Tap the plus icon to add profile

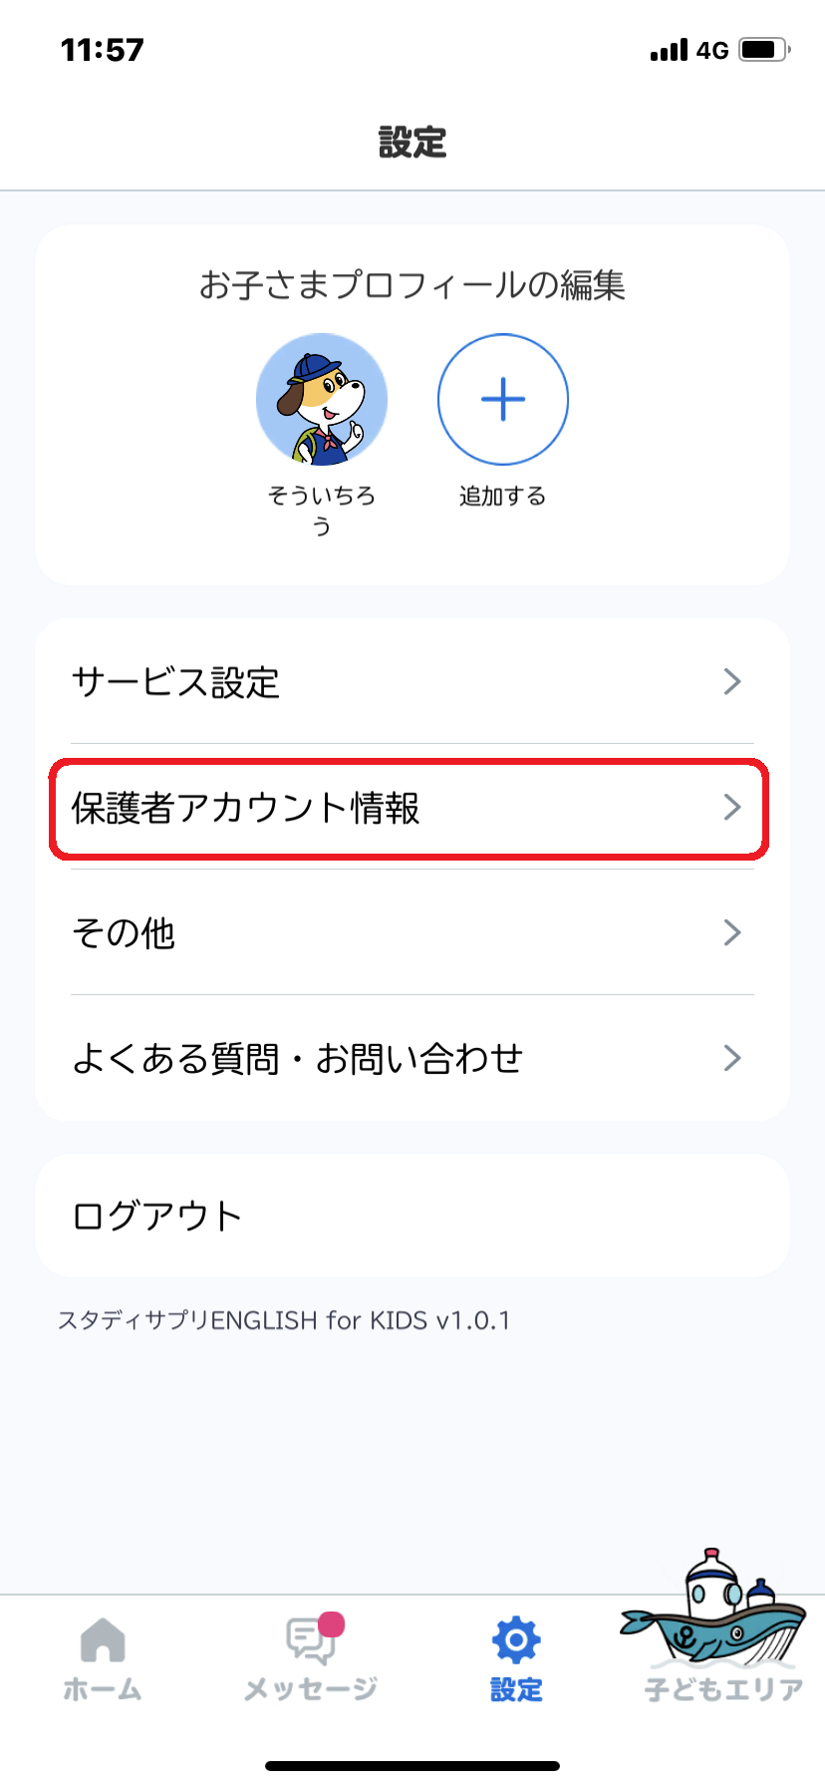503,400
